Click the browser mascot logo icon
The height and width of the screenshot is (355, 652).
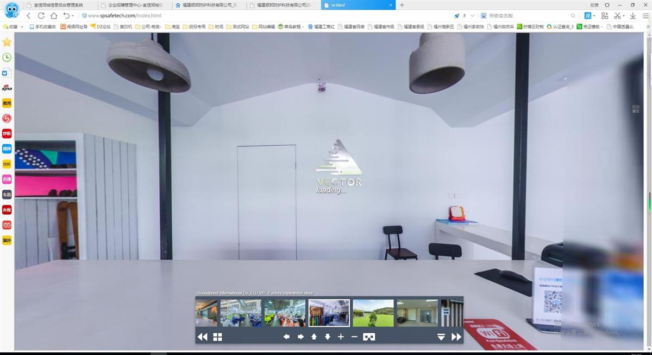coord(11,10)
